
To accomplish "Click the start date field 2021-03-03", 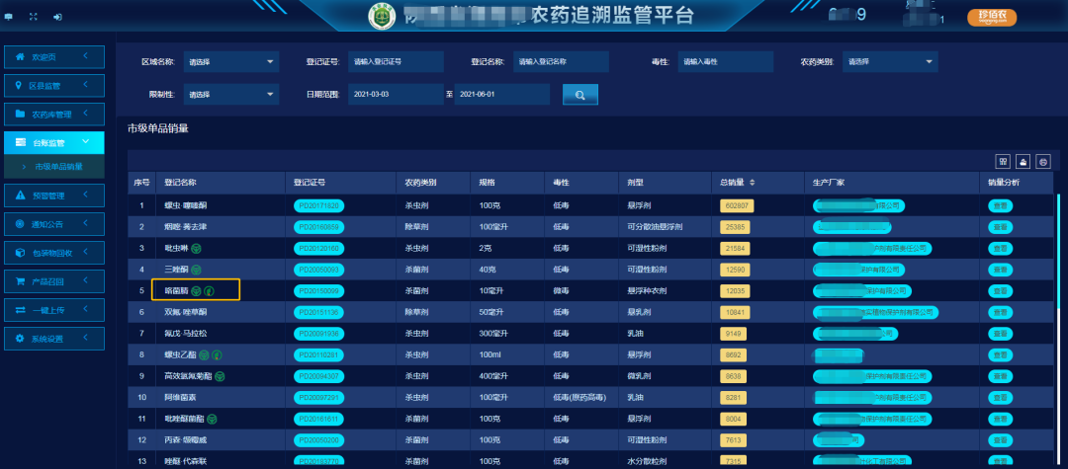I will [x=393, y=95].
